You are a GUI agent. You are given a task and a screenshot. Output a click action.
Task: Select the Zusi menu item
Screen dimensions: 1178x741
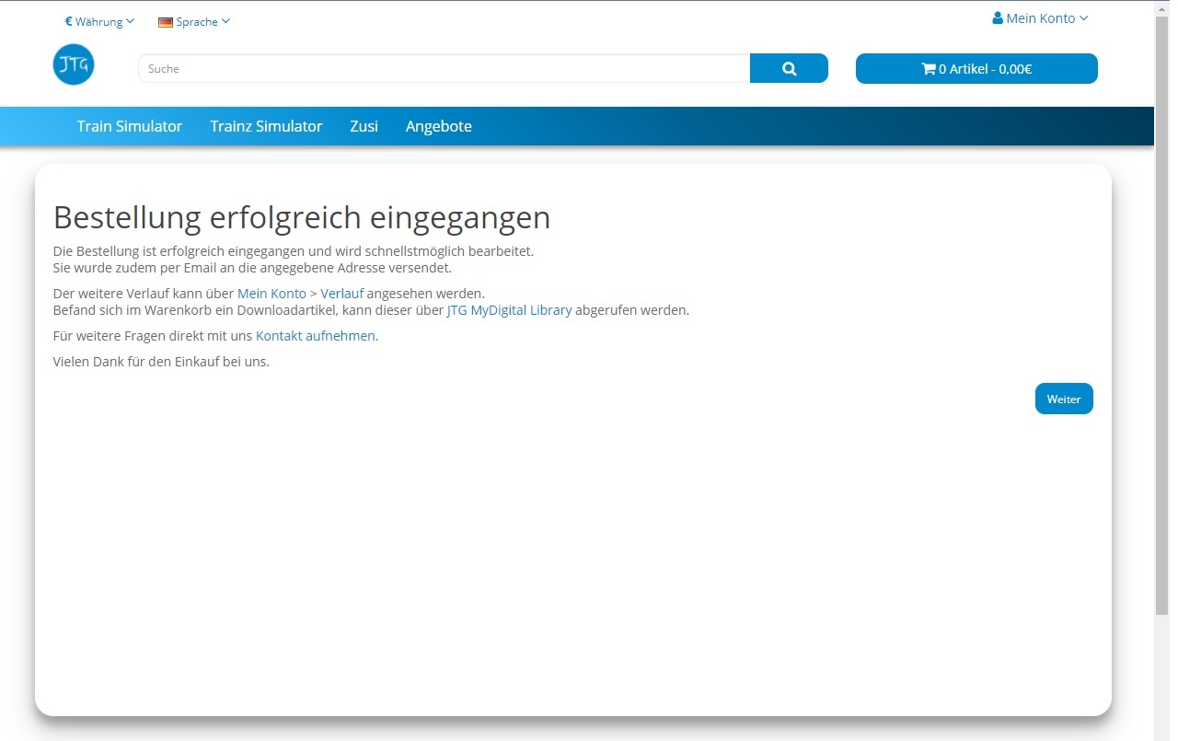(x=364, y=126)
